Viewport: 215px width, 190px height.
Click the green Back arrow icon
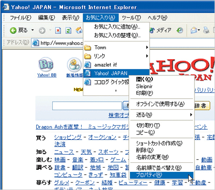pyautogui.click(x=13, y=30)
